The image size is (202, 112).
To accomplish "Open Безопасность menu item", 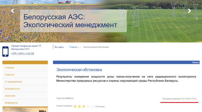I will (25, 89).
